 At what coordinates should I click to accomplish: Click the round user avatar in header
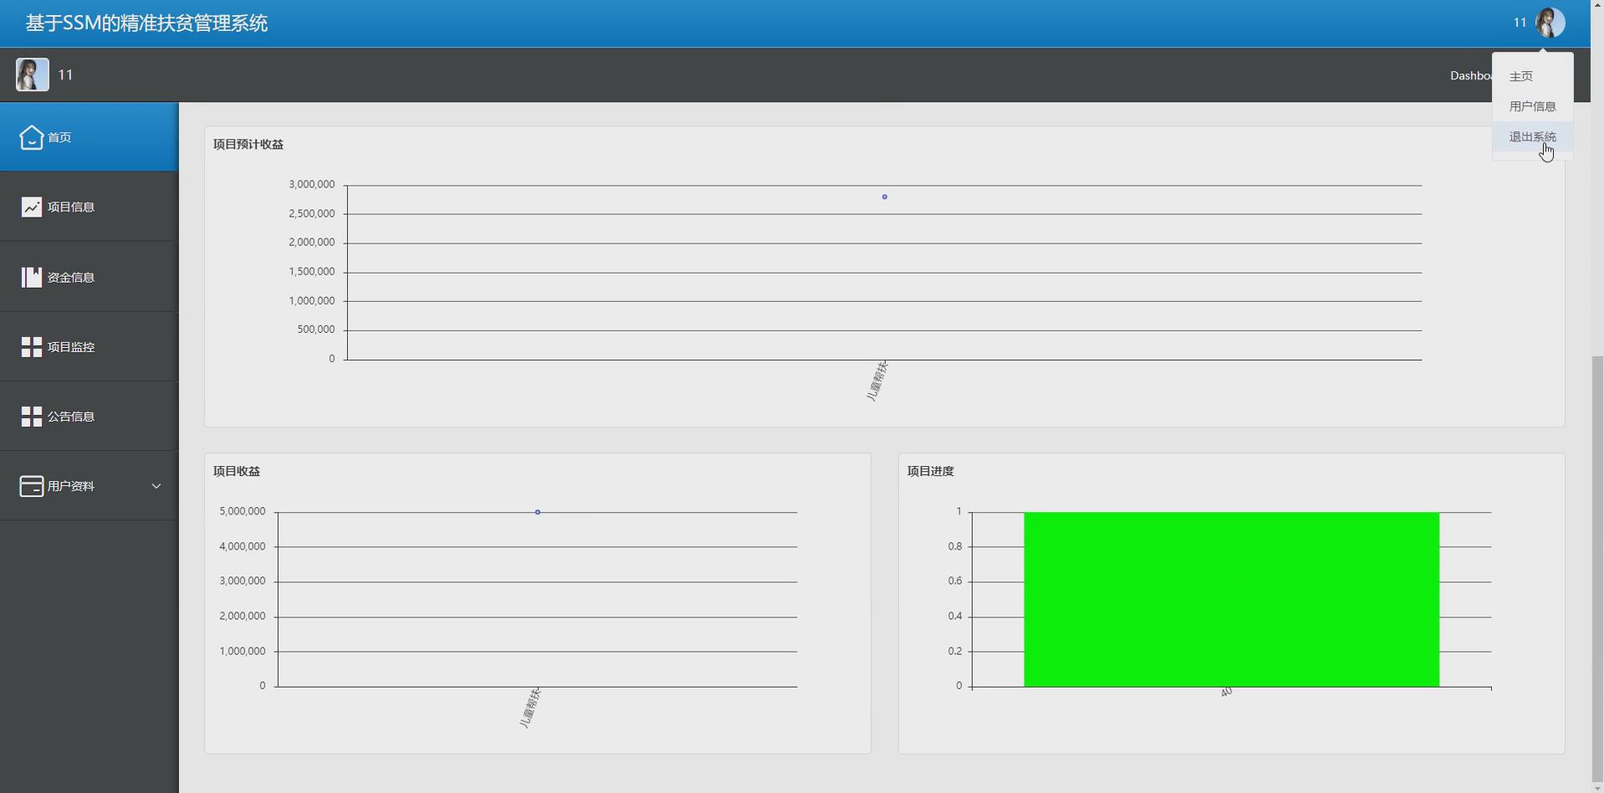1550,23
